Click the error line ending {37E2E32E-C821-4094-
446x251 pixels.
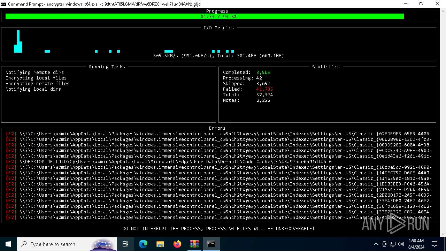pos(219,212)
